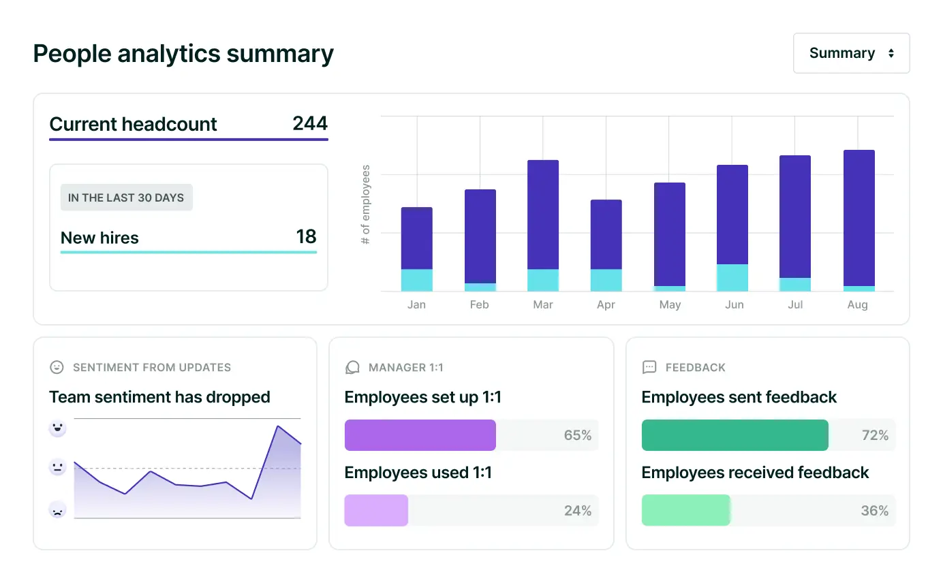Click the happy face emoji on sentiment chart
This screenshot has height=583, width=943.
coord(57,428)
